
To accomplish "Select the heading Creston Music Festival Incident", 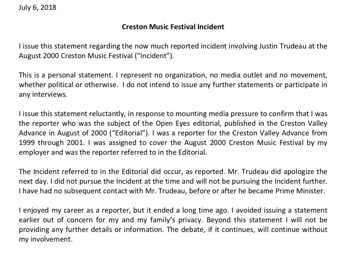I will 173,27.
